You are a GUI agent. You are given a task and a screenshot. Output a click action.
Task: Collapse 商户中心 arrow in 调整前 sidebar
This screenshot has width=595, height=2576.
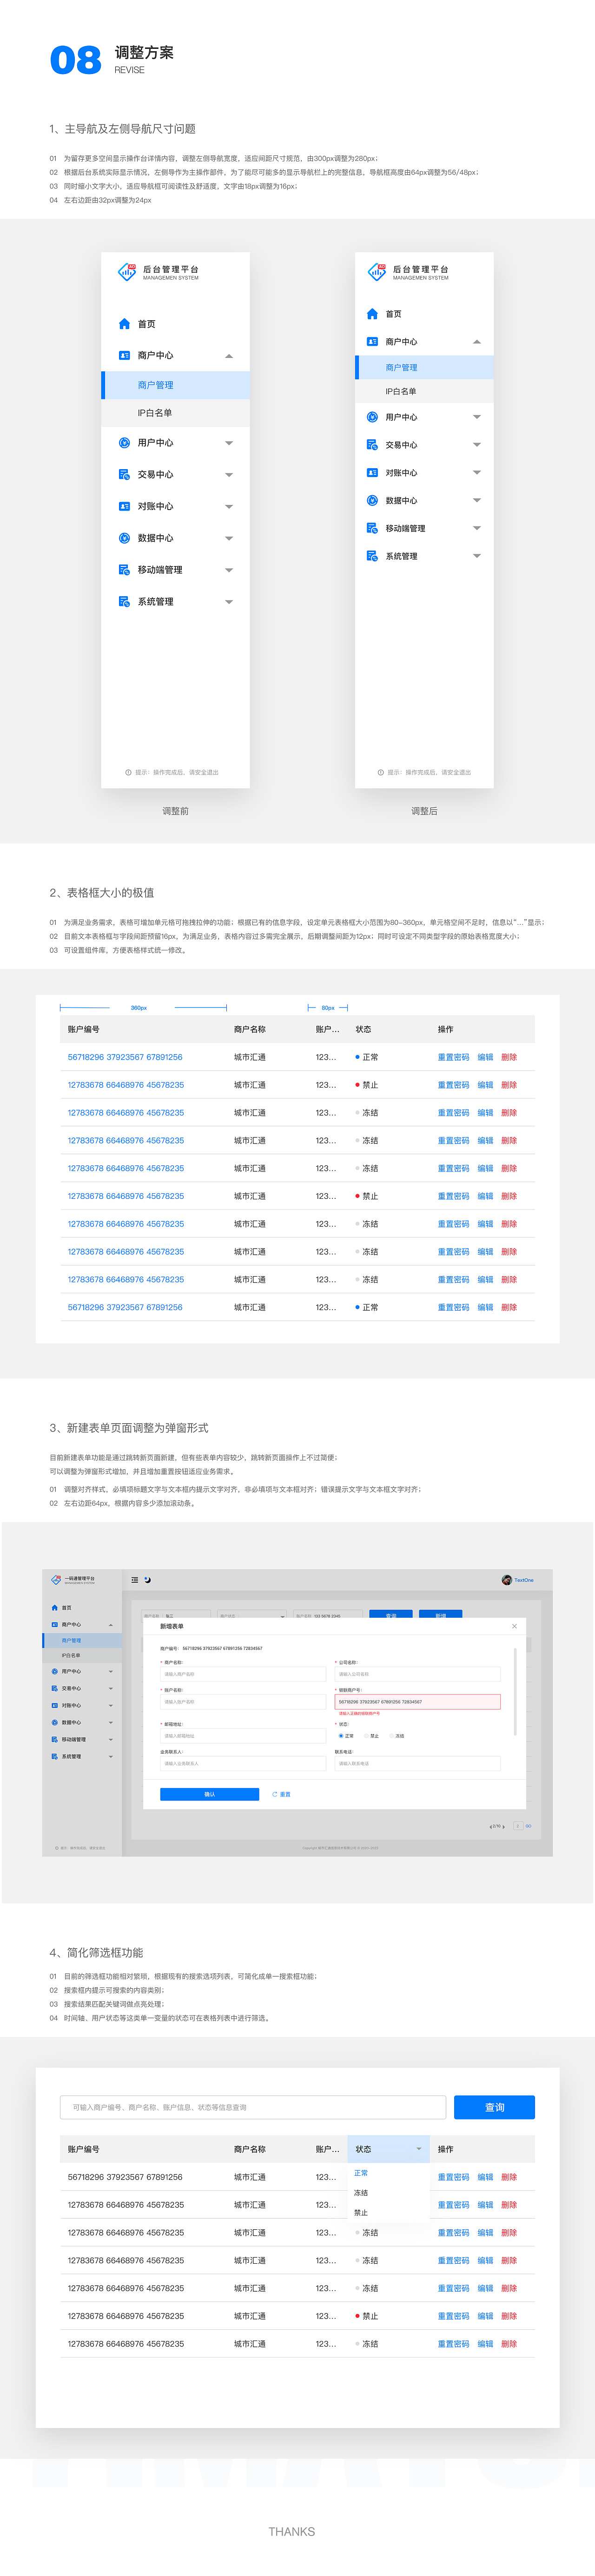pos(229,356)
